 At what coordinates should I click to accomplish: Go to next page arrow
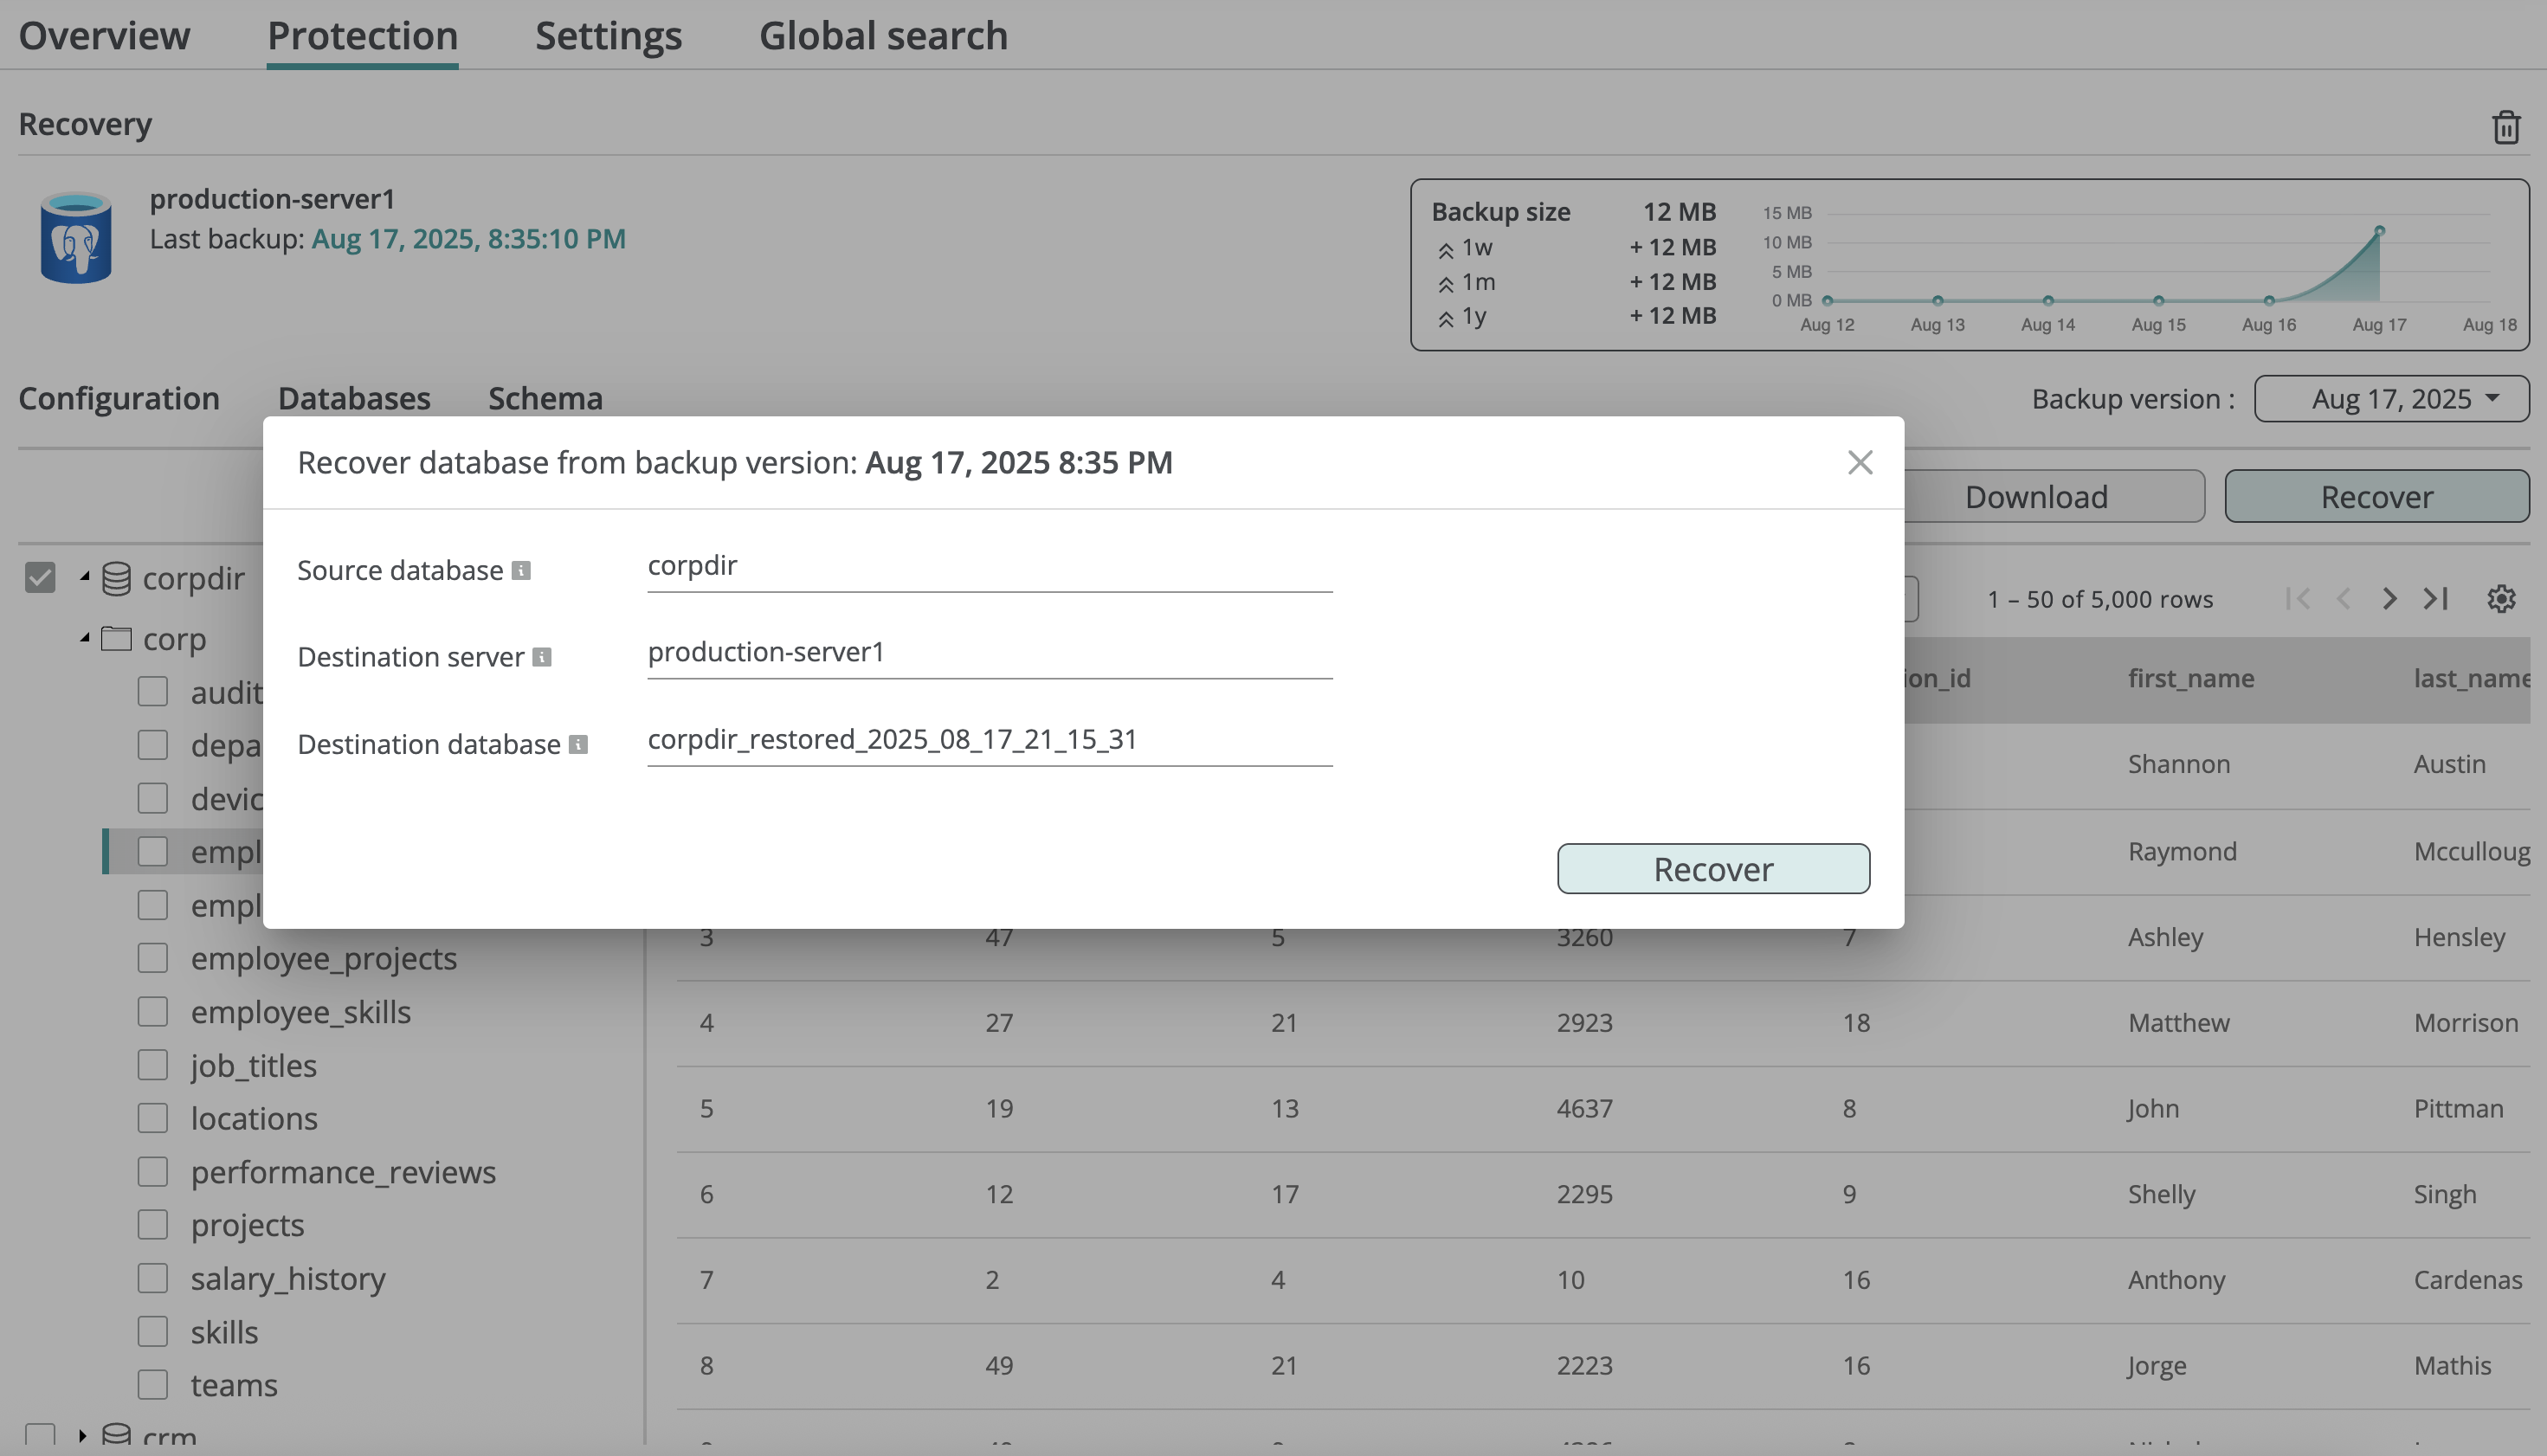(2389, 599)
